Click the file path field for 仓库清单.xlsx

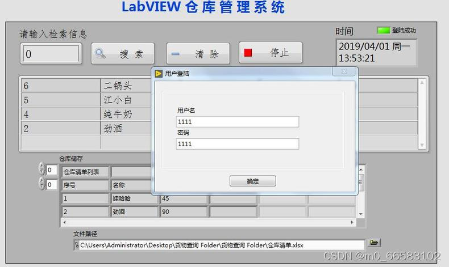(219, 245)
